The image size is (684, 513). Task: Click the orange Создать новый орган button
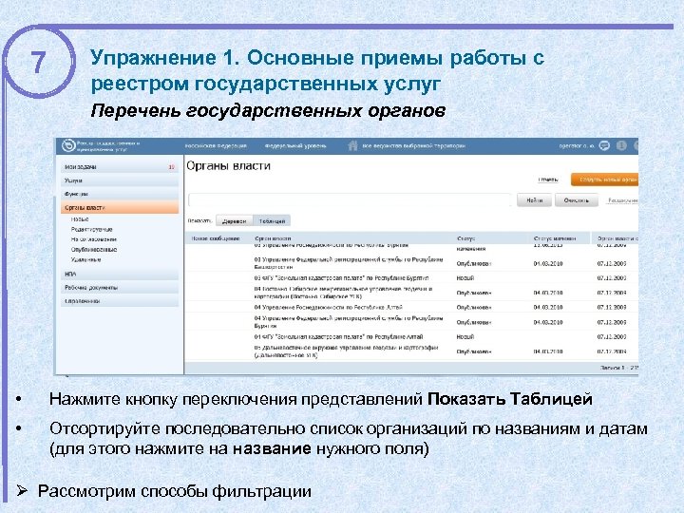tap(605, 180)
